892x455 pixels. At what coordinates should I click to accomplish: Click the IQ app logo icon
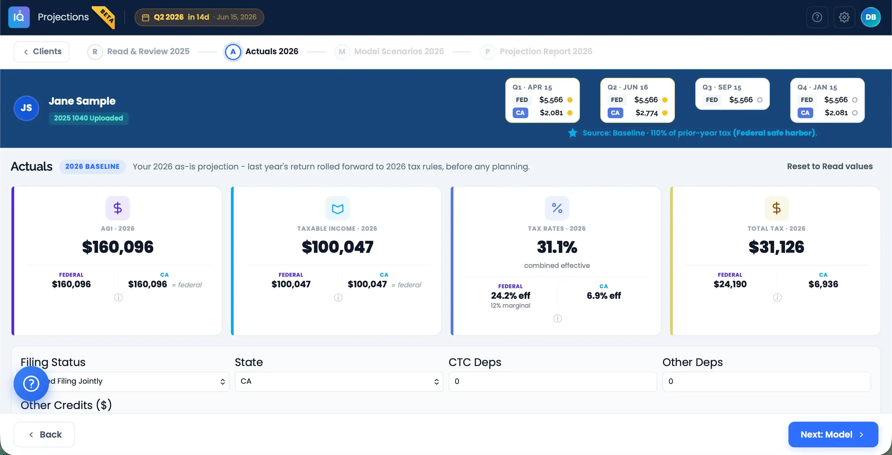coord(19,17)
